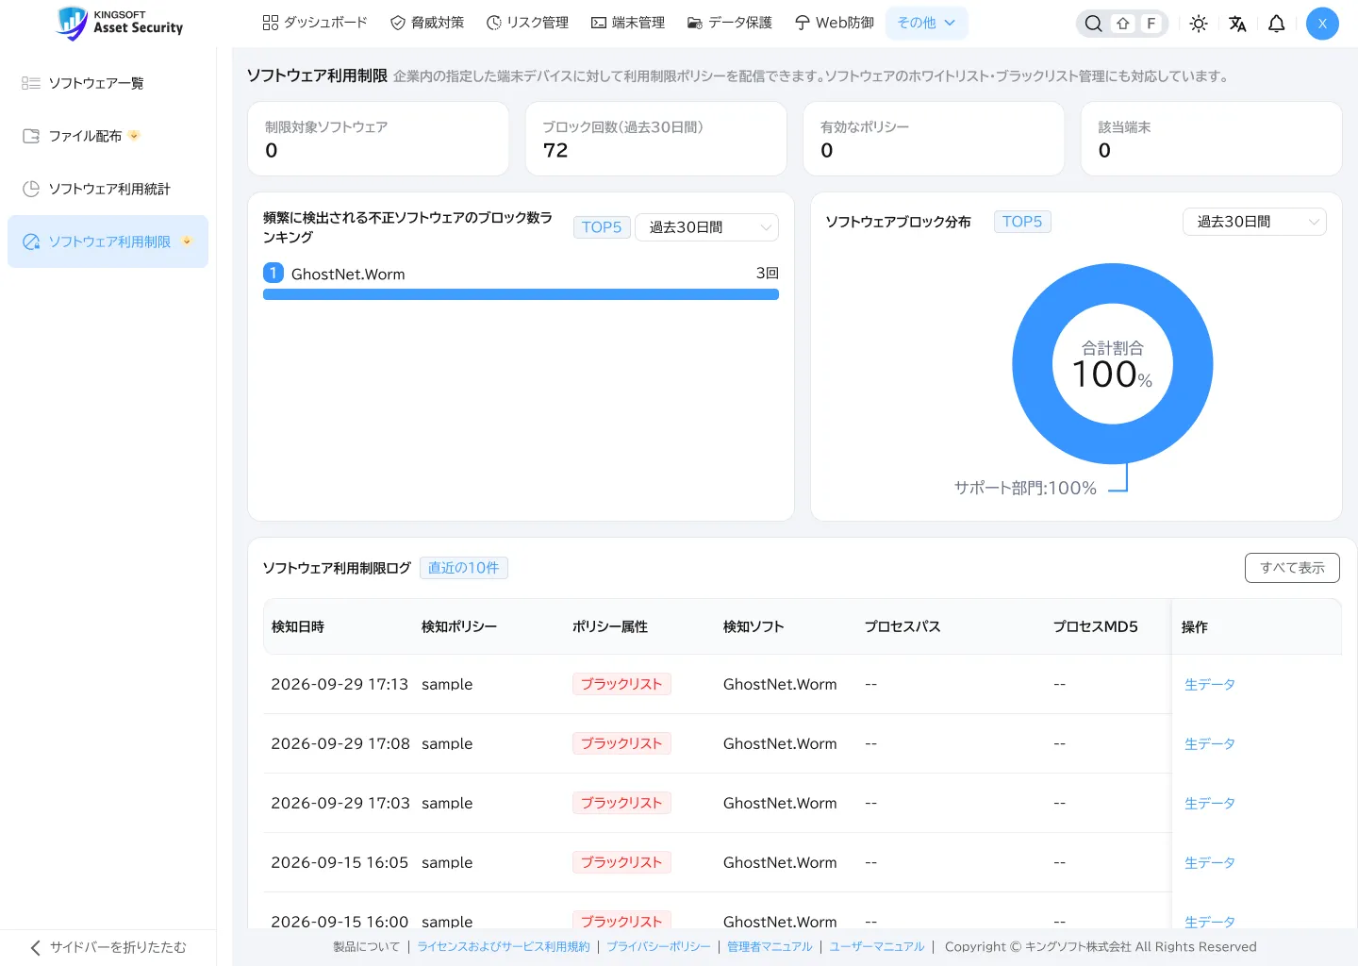The height and width of the screenshot is (966, 1358).
Task: Open リスク管理 menu
Action: coord(527,23)
